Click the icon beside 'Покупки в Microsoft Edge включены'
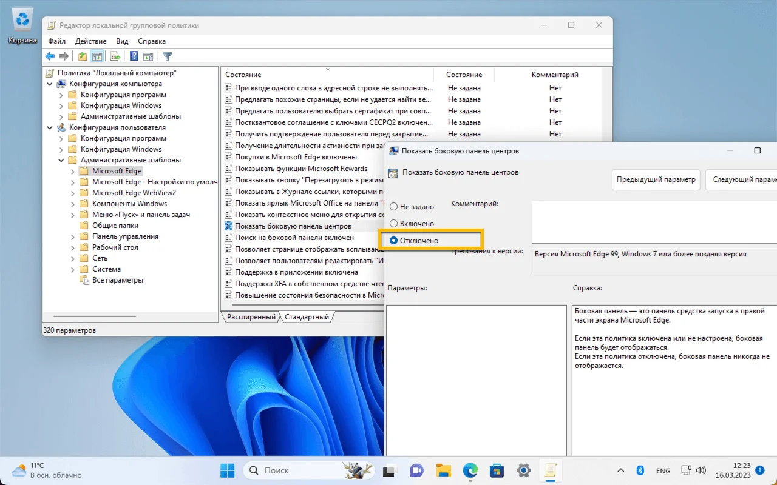This screenshot has width=777, height=485. click(x=229, y=157)
